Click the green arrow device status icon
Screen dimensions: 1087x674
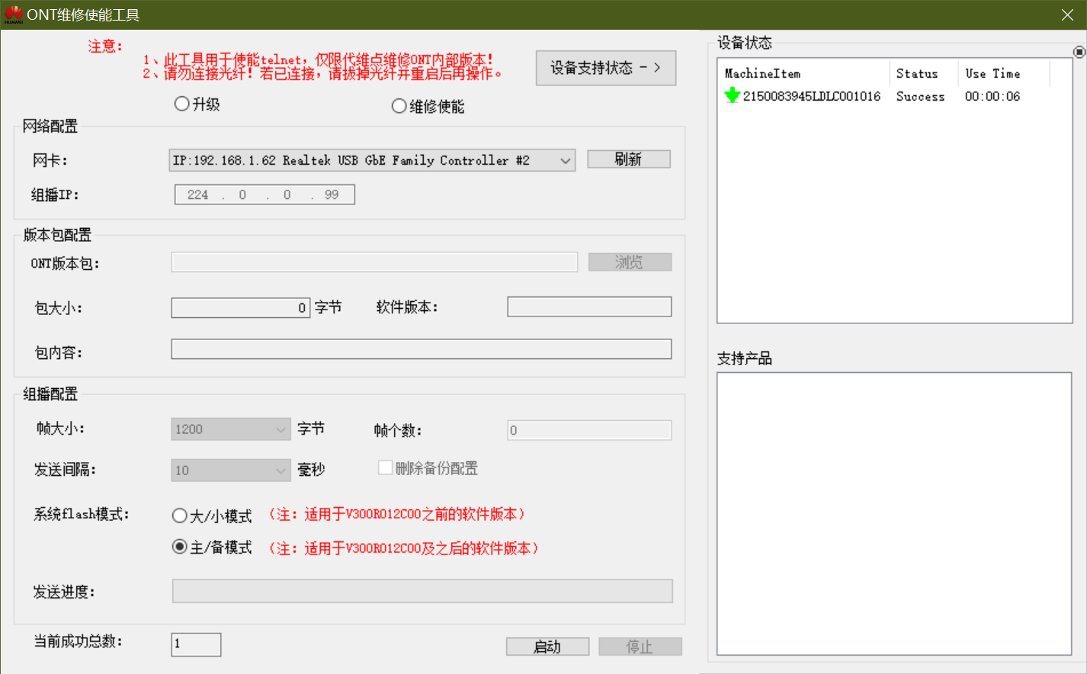732,96
